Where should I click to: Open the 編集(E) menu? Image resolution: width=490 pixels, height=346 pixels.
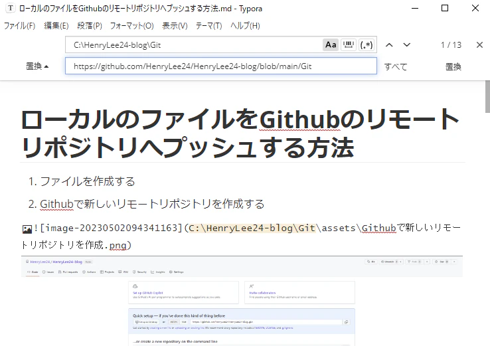pos(56,26)
